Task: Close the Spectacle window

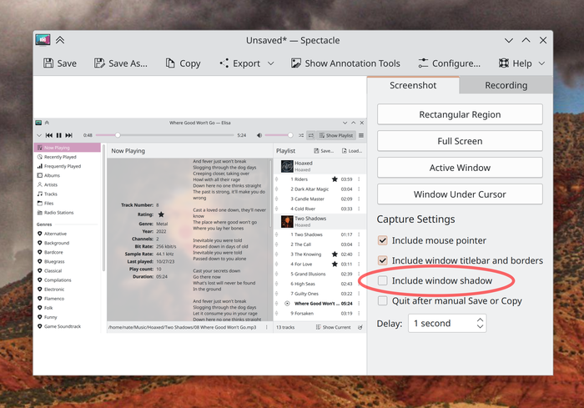Action: 543,40
